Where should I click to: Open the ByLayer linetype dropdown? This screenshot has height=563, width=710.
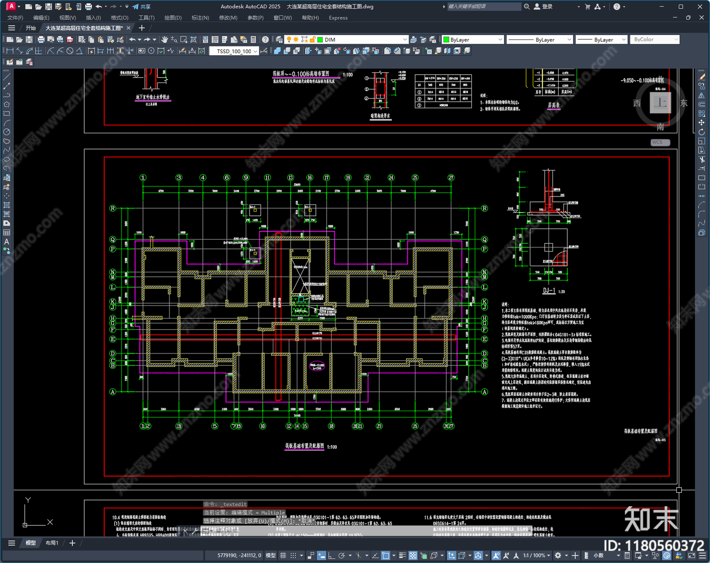(x=569, y=39)
